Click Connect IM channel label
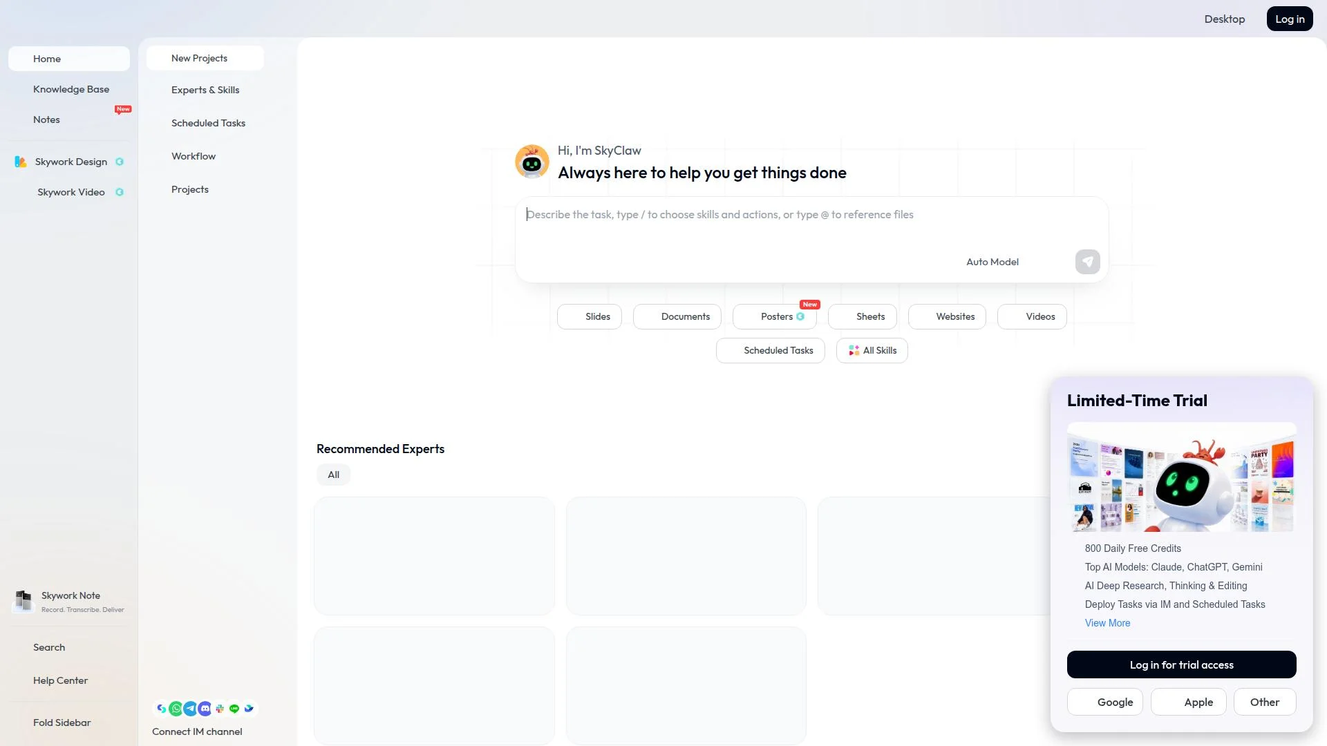The height and width of the screenshot is (746, 1327). click(197, 731)
